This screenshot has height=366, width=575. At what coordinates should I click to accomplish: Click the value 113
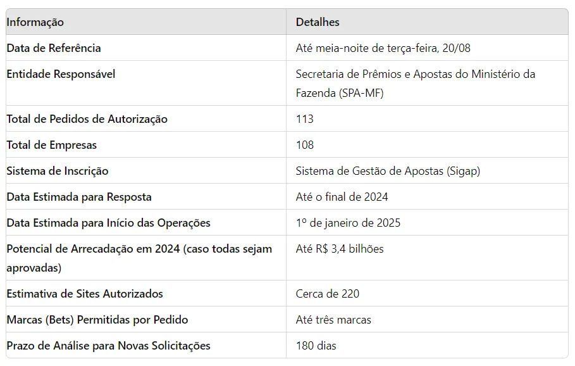click(305, 119)
